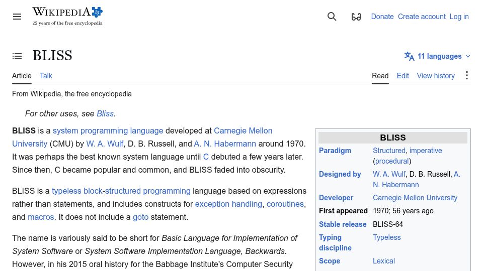Click Stable release label in infobox

pos(343,224)
